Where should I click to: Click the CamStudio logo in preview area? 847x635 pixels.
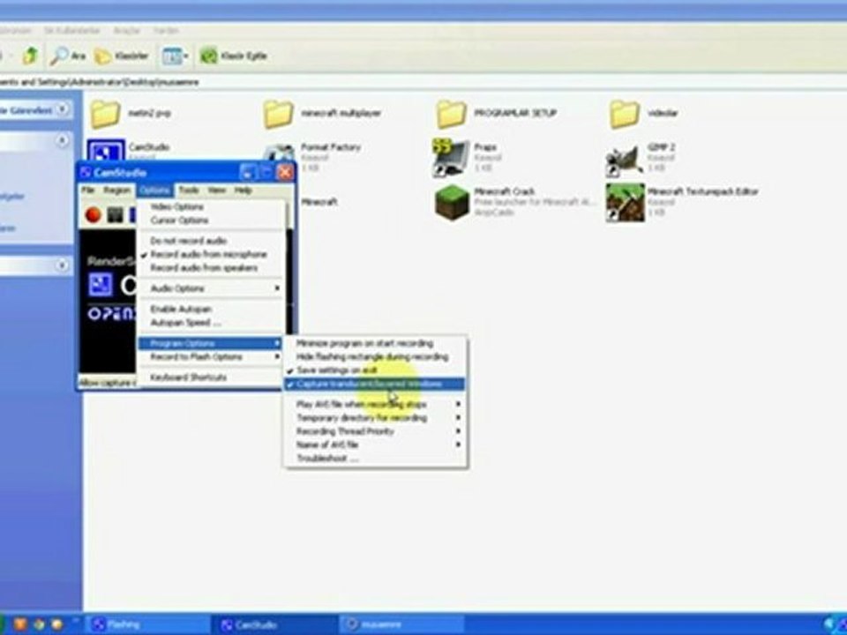click(101, 285)
